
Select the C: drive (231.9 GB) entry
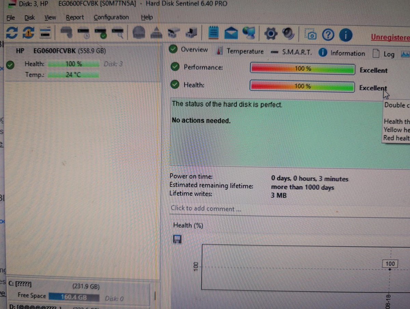(x=79, y=292)
